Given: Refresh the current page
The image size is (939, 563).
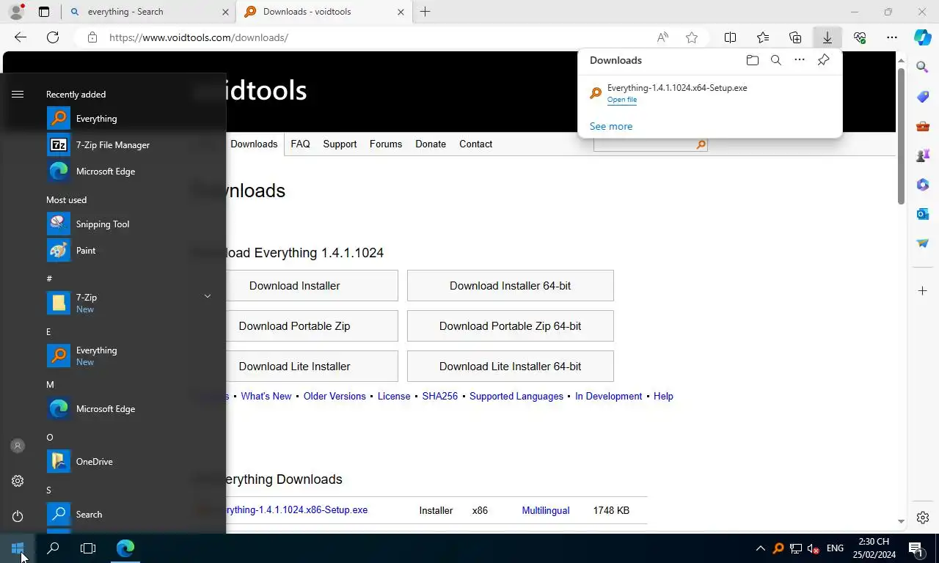Looking at the screenshot, I should click(x=53, y=37).
